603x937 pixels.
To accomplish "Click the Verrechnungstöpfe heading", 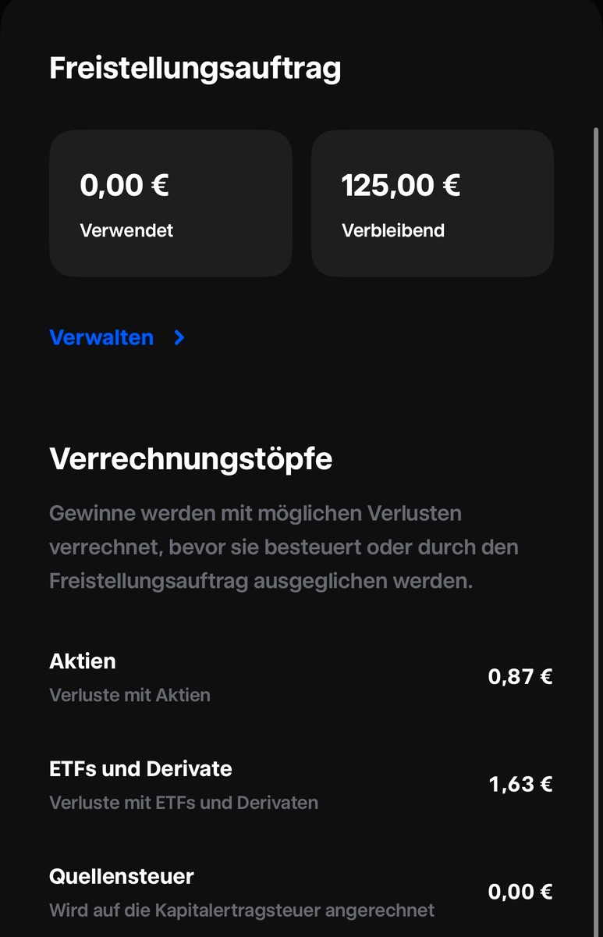I will pyautogui.click(x=191, y=458).
